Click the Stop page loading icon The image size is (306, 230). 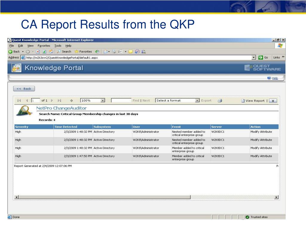tap(38, 52)
